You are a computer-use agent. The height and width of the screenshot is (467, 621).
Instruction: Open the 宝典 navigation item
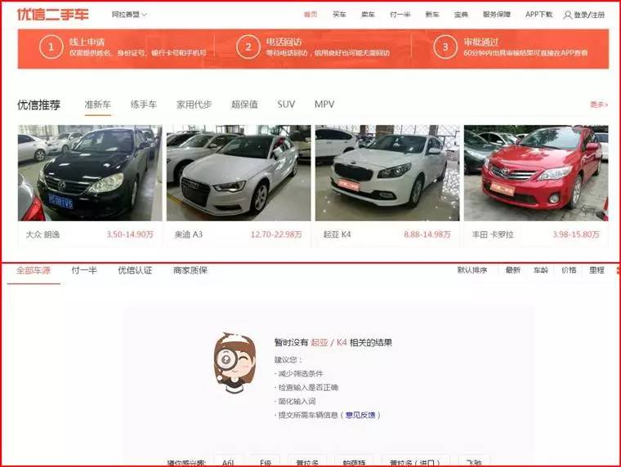pyautogui.click(x=461, y=15)
